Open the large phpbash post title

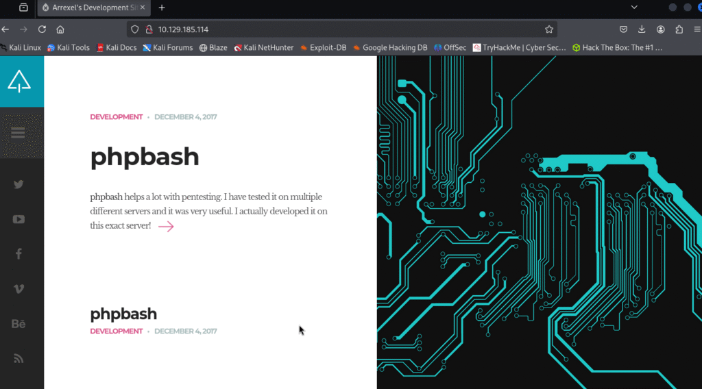click(x=145, y=157)
